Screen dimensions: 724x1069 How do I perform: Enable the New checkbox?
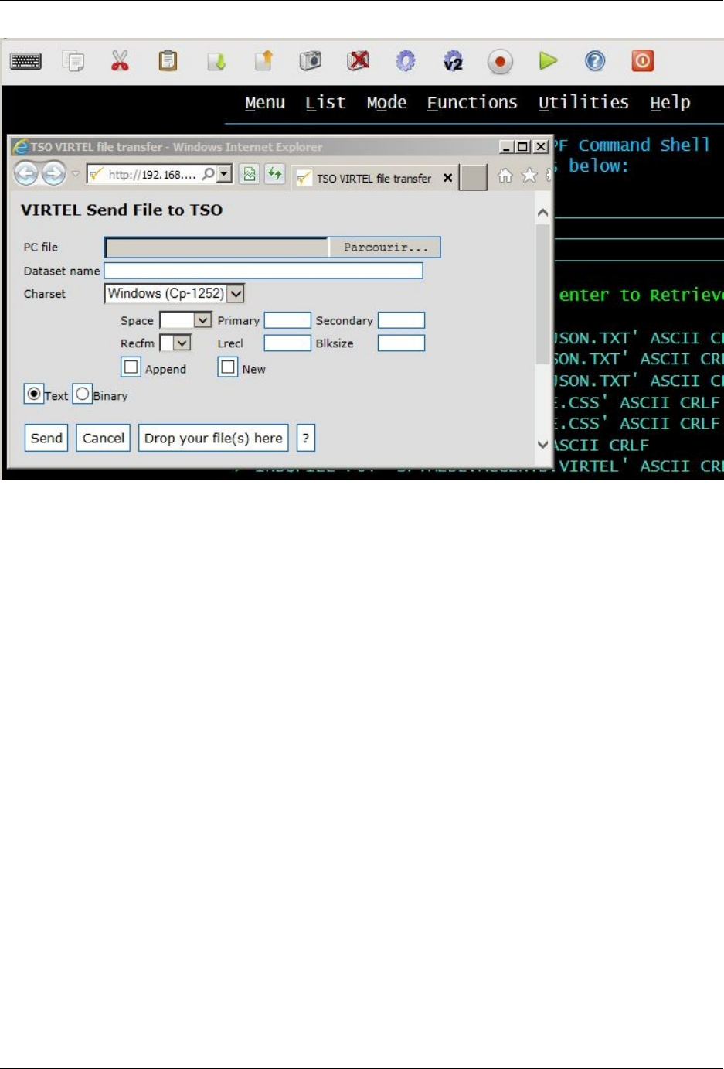pyautogui.click(x=228, y=367)
